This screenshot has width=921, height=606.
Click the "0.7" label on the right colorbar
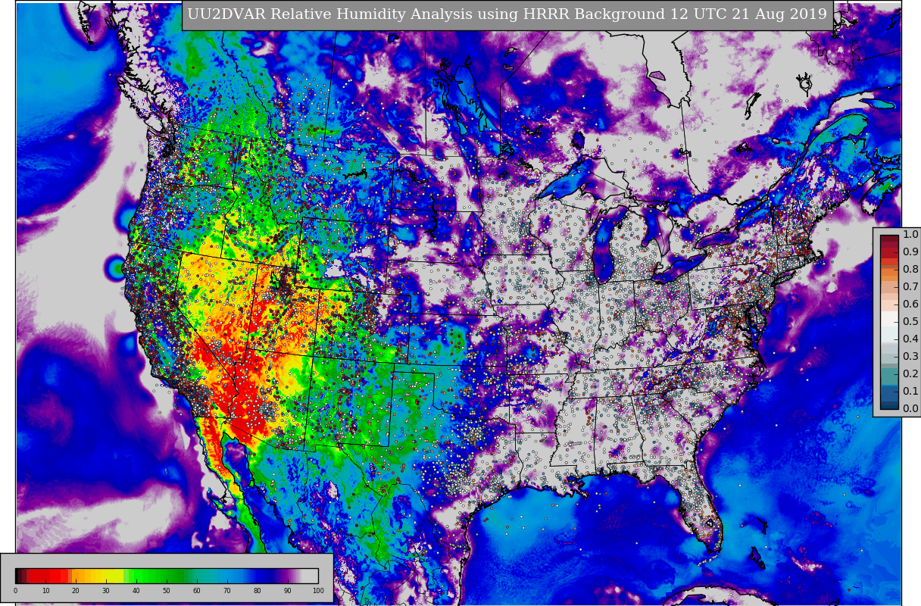pos(910,287)
